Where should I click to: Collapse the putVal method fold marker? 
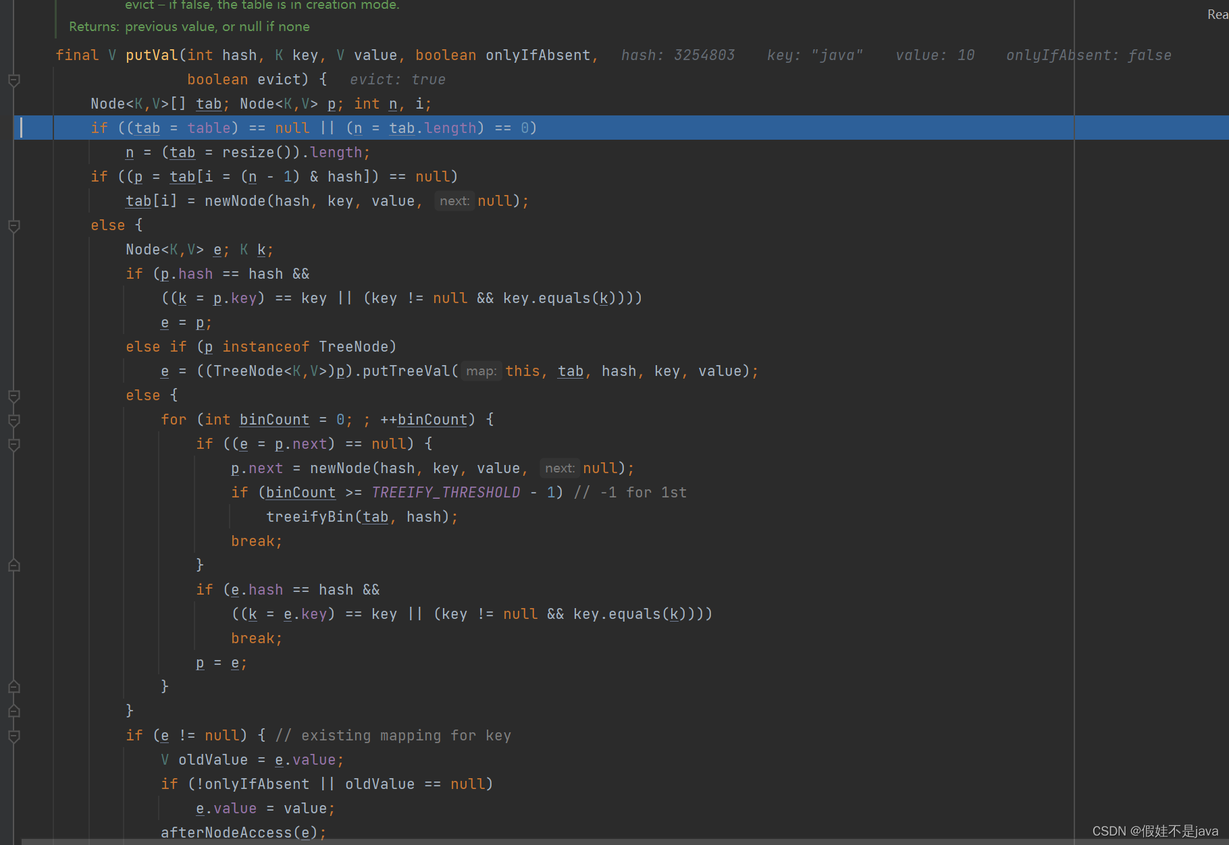point(14,80)
